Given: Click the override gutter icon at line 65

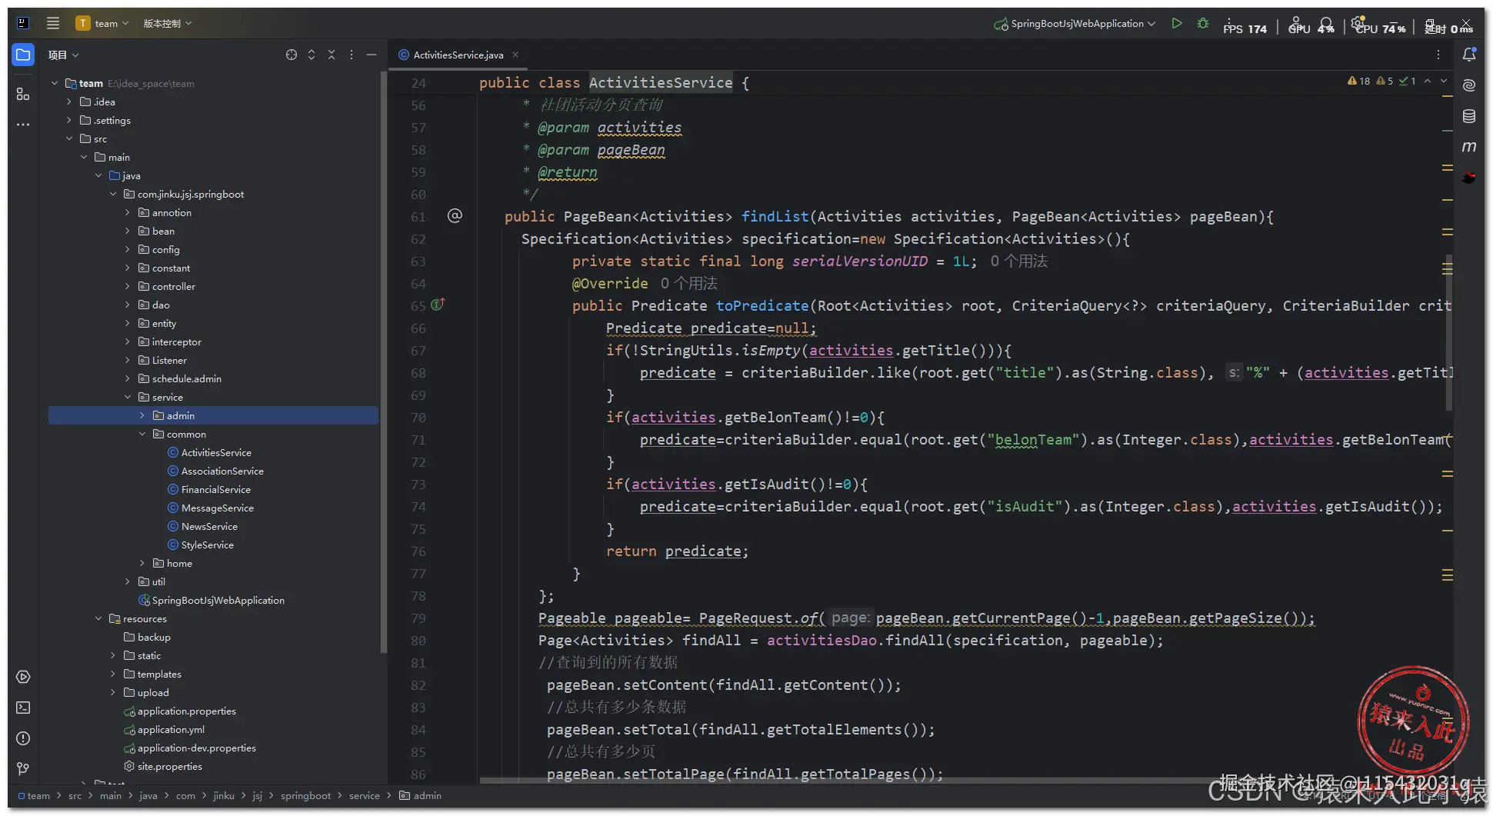Looking at the screenshot, I should click(x=438, y=305).
